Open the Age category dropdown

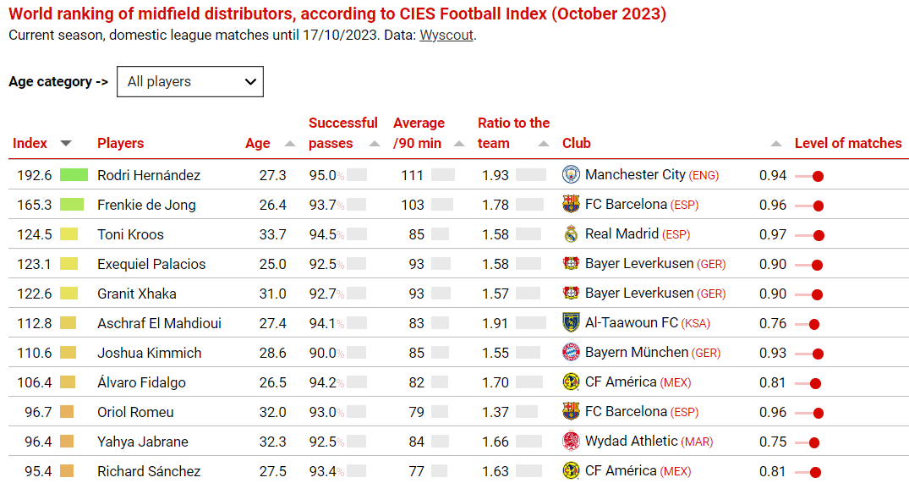click(x=190, y=82)
